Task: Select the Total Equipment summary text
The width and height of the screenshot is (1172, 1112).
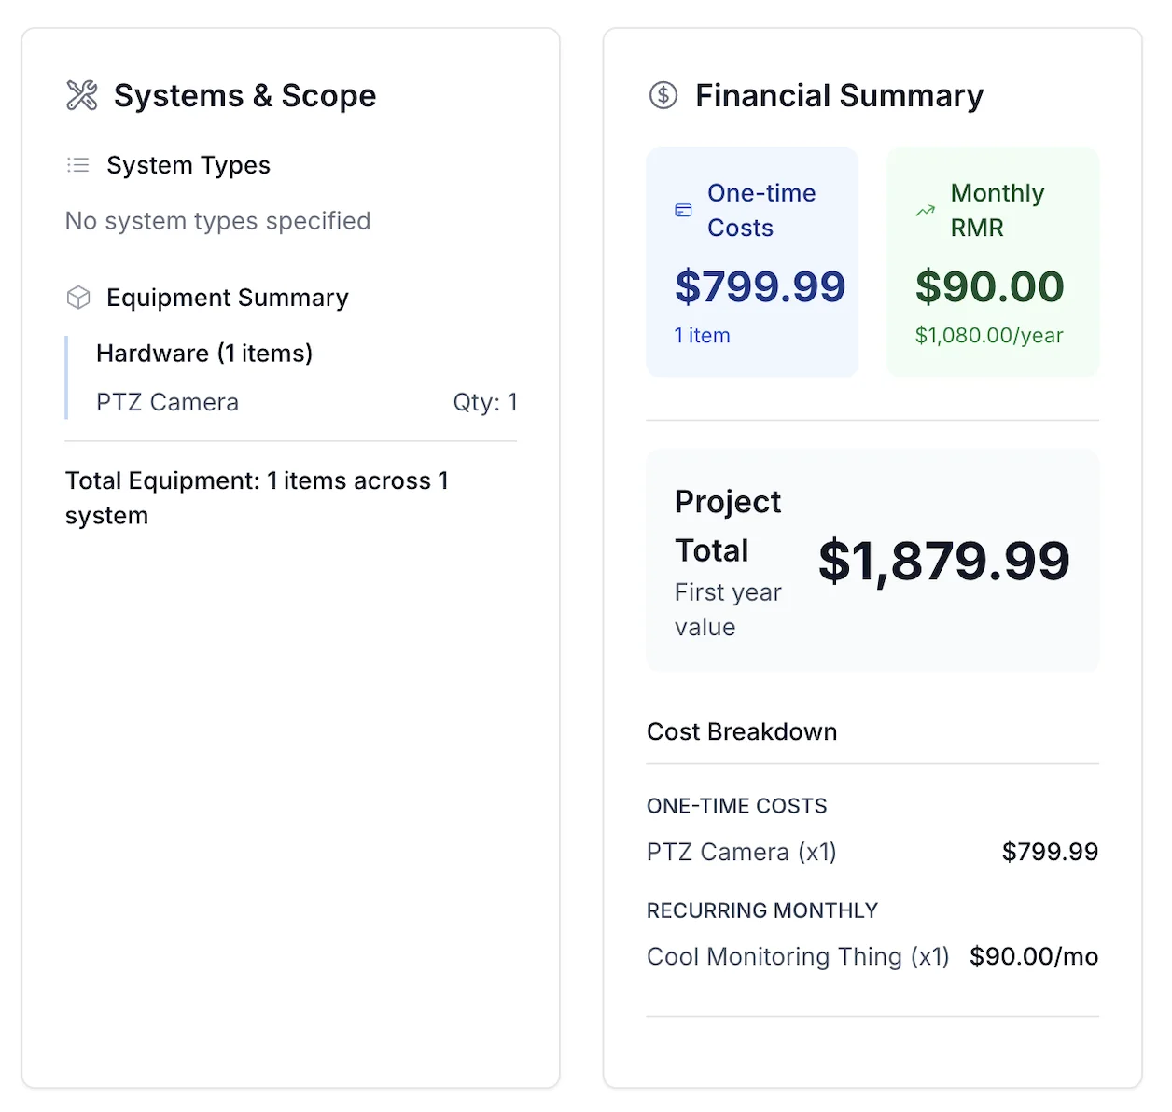Action: [258, 498]
